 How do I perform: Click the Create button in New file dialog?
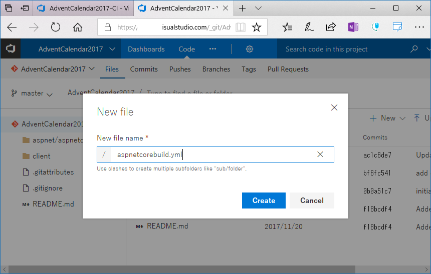point(264,200)
